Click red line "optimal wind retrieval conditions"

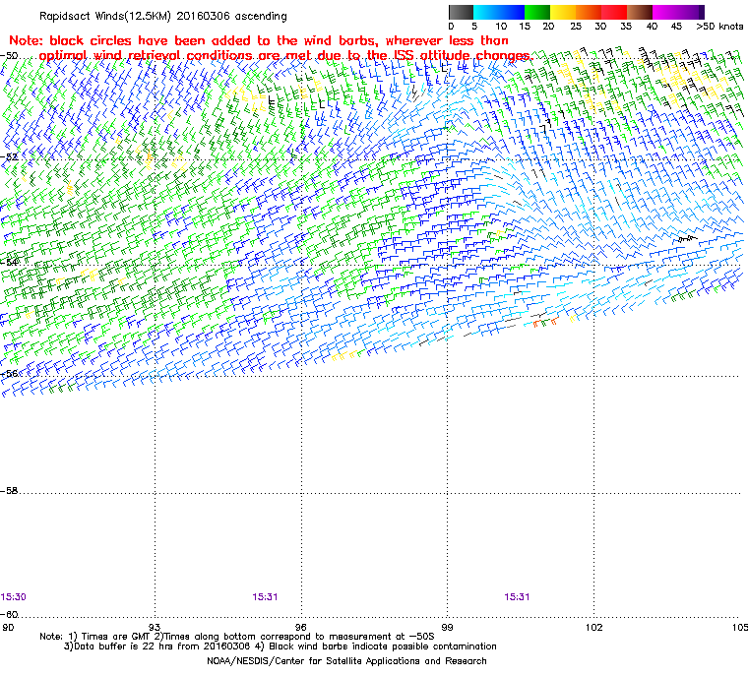pyautogui.click(x=285, y=55)
